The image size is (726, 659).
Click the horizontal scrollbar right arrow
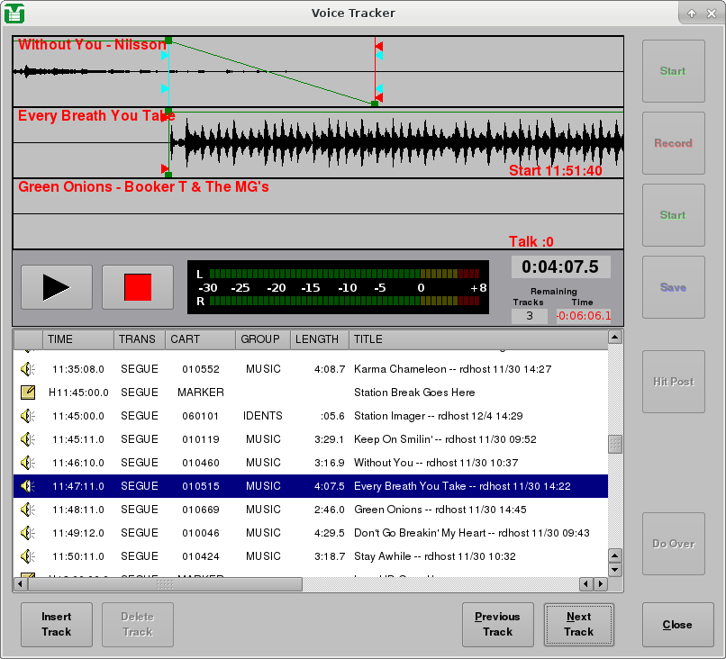600,583
